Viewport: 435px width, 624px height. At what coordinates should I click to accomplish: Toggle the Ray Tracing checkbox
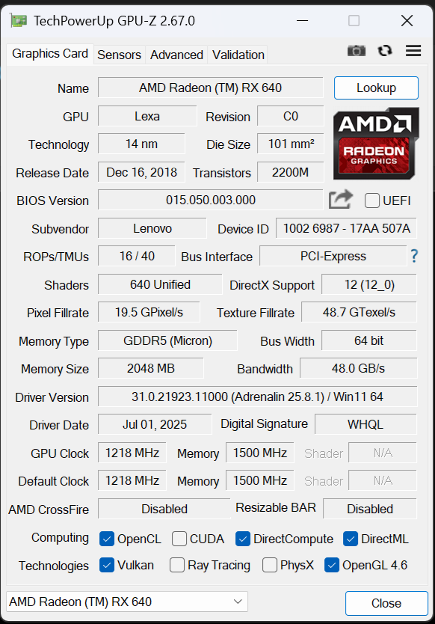coord(176,566)
